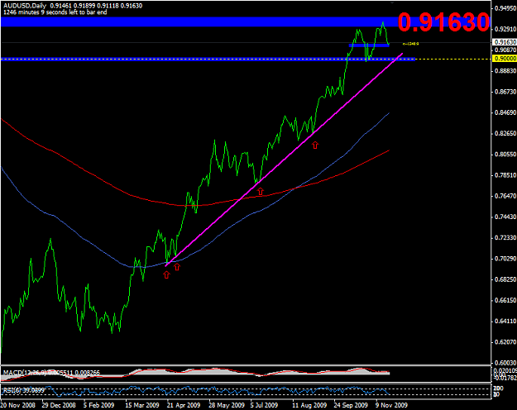
Task: Click the 21 Apr 2009 date label
Action: pos(184,405)
